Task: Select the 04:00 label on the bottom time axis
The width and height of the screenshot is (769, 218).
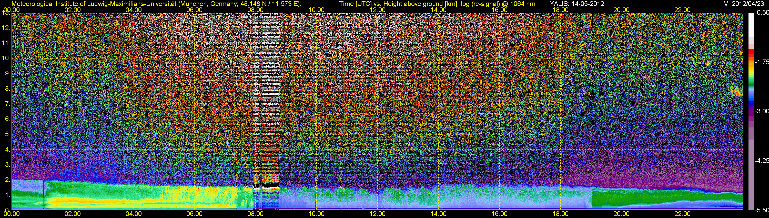Action: (x=134, y=214)
